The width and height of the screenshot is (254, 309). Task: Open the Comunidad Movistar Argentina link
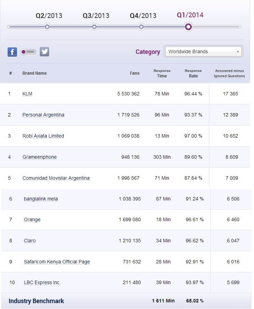[56, 178]
